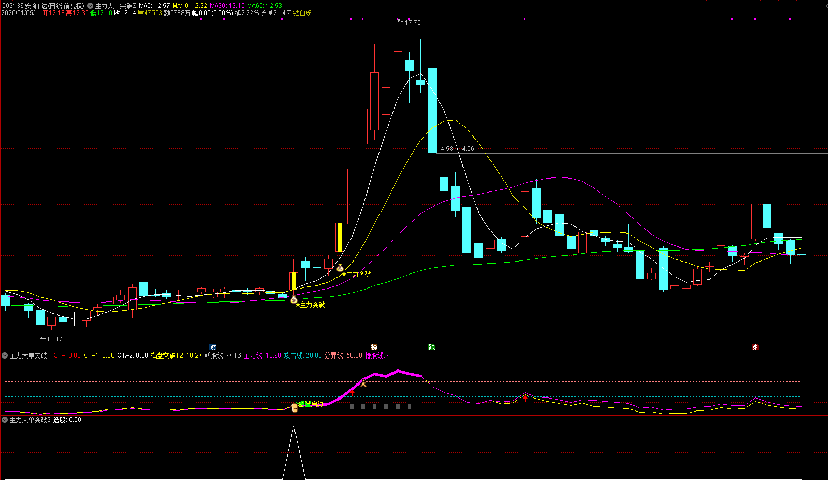This screenshot has width=828, height=480.
Task: Open the 主力大单突破2 indicator dropdown arrow
Action: point(5,420)
